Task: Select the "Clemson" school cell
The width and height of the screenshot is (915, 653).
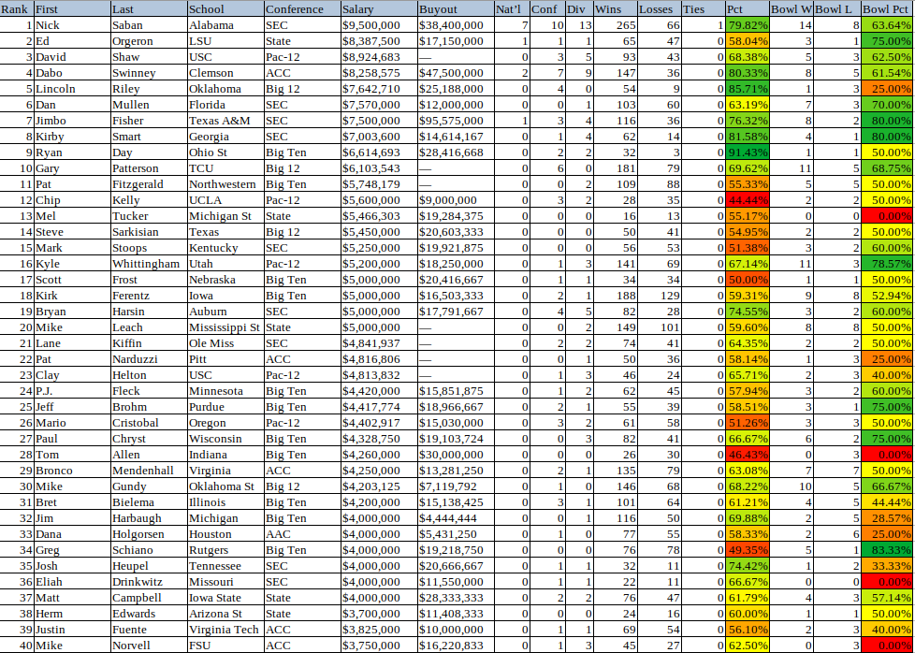Action: tap(225, 73)
